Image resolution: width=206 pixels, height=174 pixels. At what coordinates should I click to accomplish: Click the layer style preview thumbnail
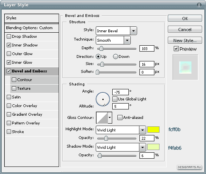click(x=185, y=67)
